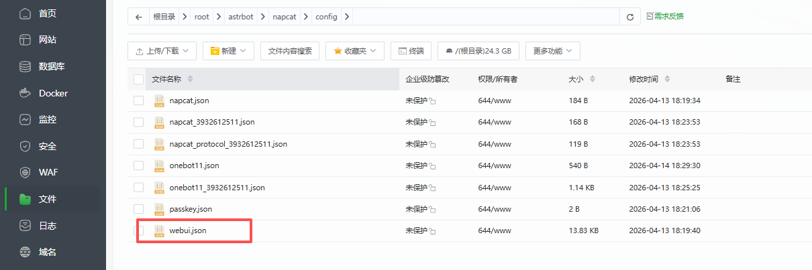Go to config in breadcrumb path
812x270 pixels.
click(x=326, y=17)
